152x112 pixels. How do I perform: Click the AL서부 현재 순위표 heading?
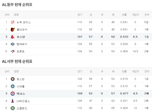[17, 61]
